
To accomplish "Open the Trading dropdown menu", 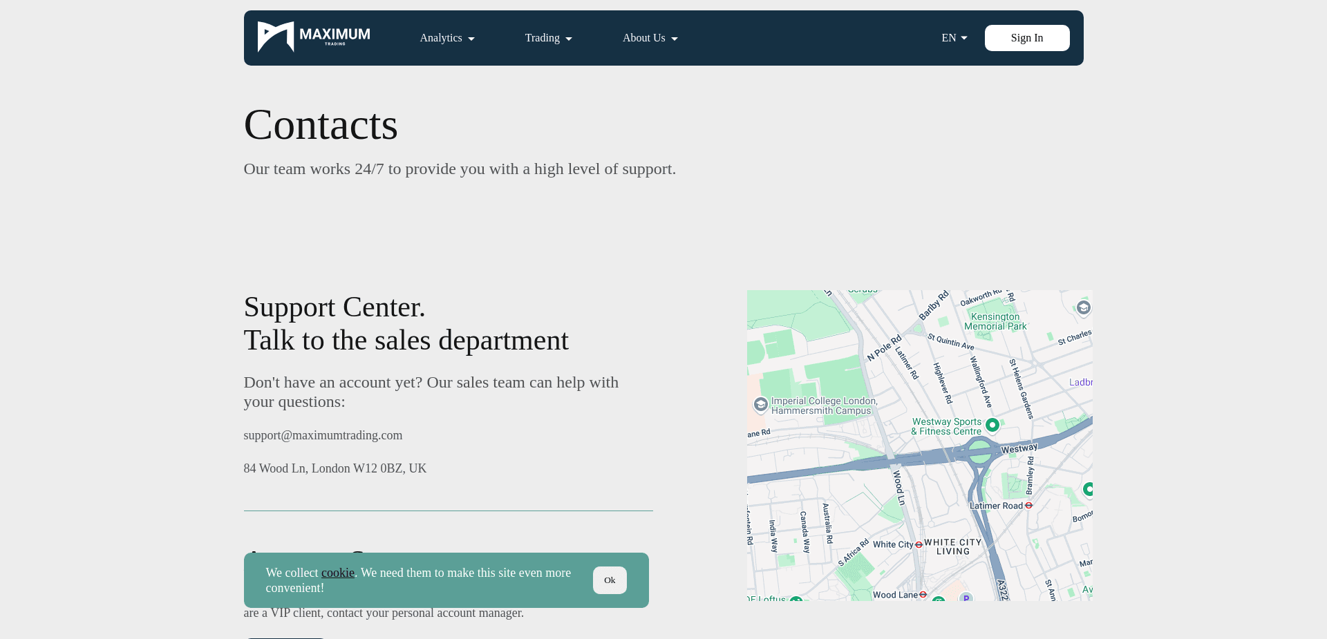I will [548, 38].
